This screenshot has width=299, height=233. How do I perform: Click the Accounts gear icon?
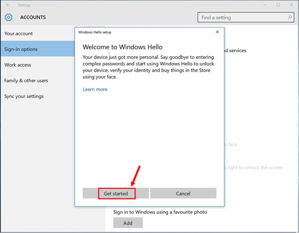[x=8, y=17]
